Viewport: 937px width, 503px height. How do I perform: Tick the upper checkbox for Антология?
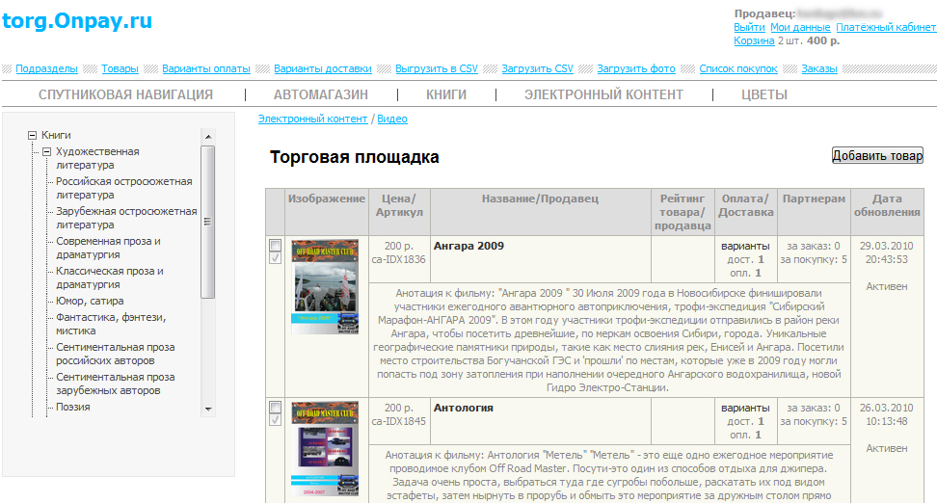[x=275, y=407]
